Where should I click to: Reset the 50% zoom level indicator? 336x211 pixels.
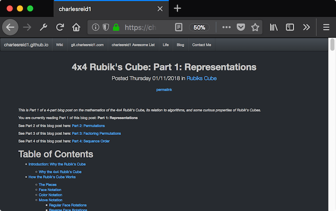(x=199, y=27)
